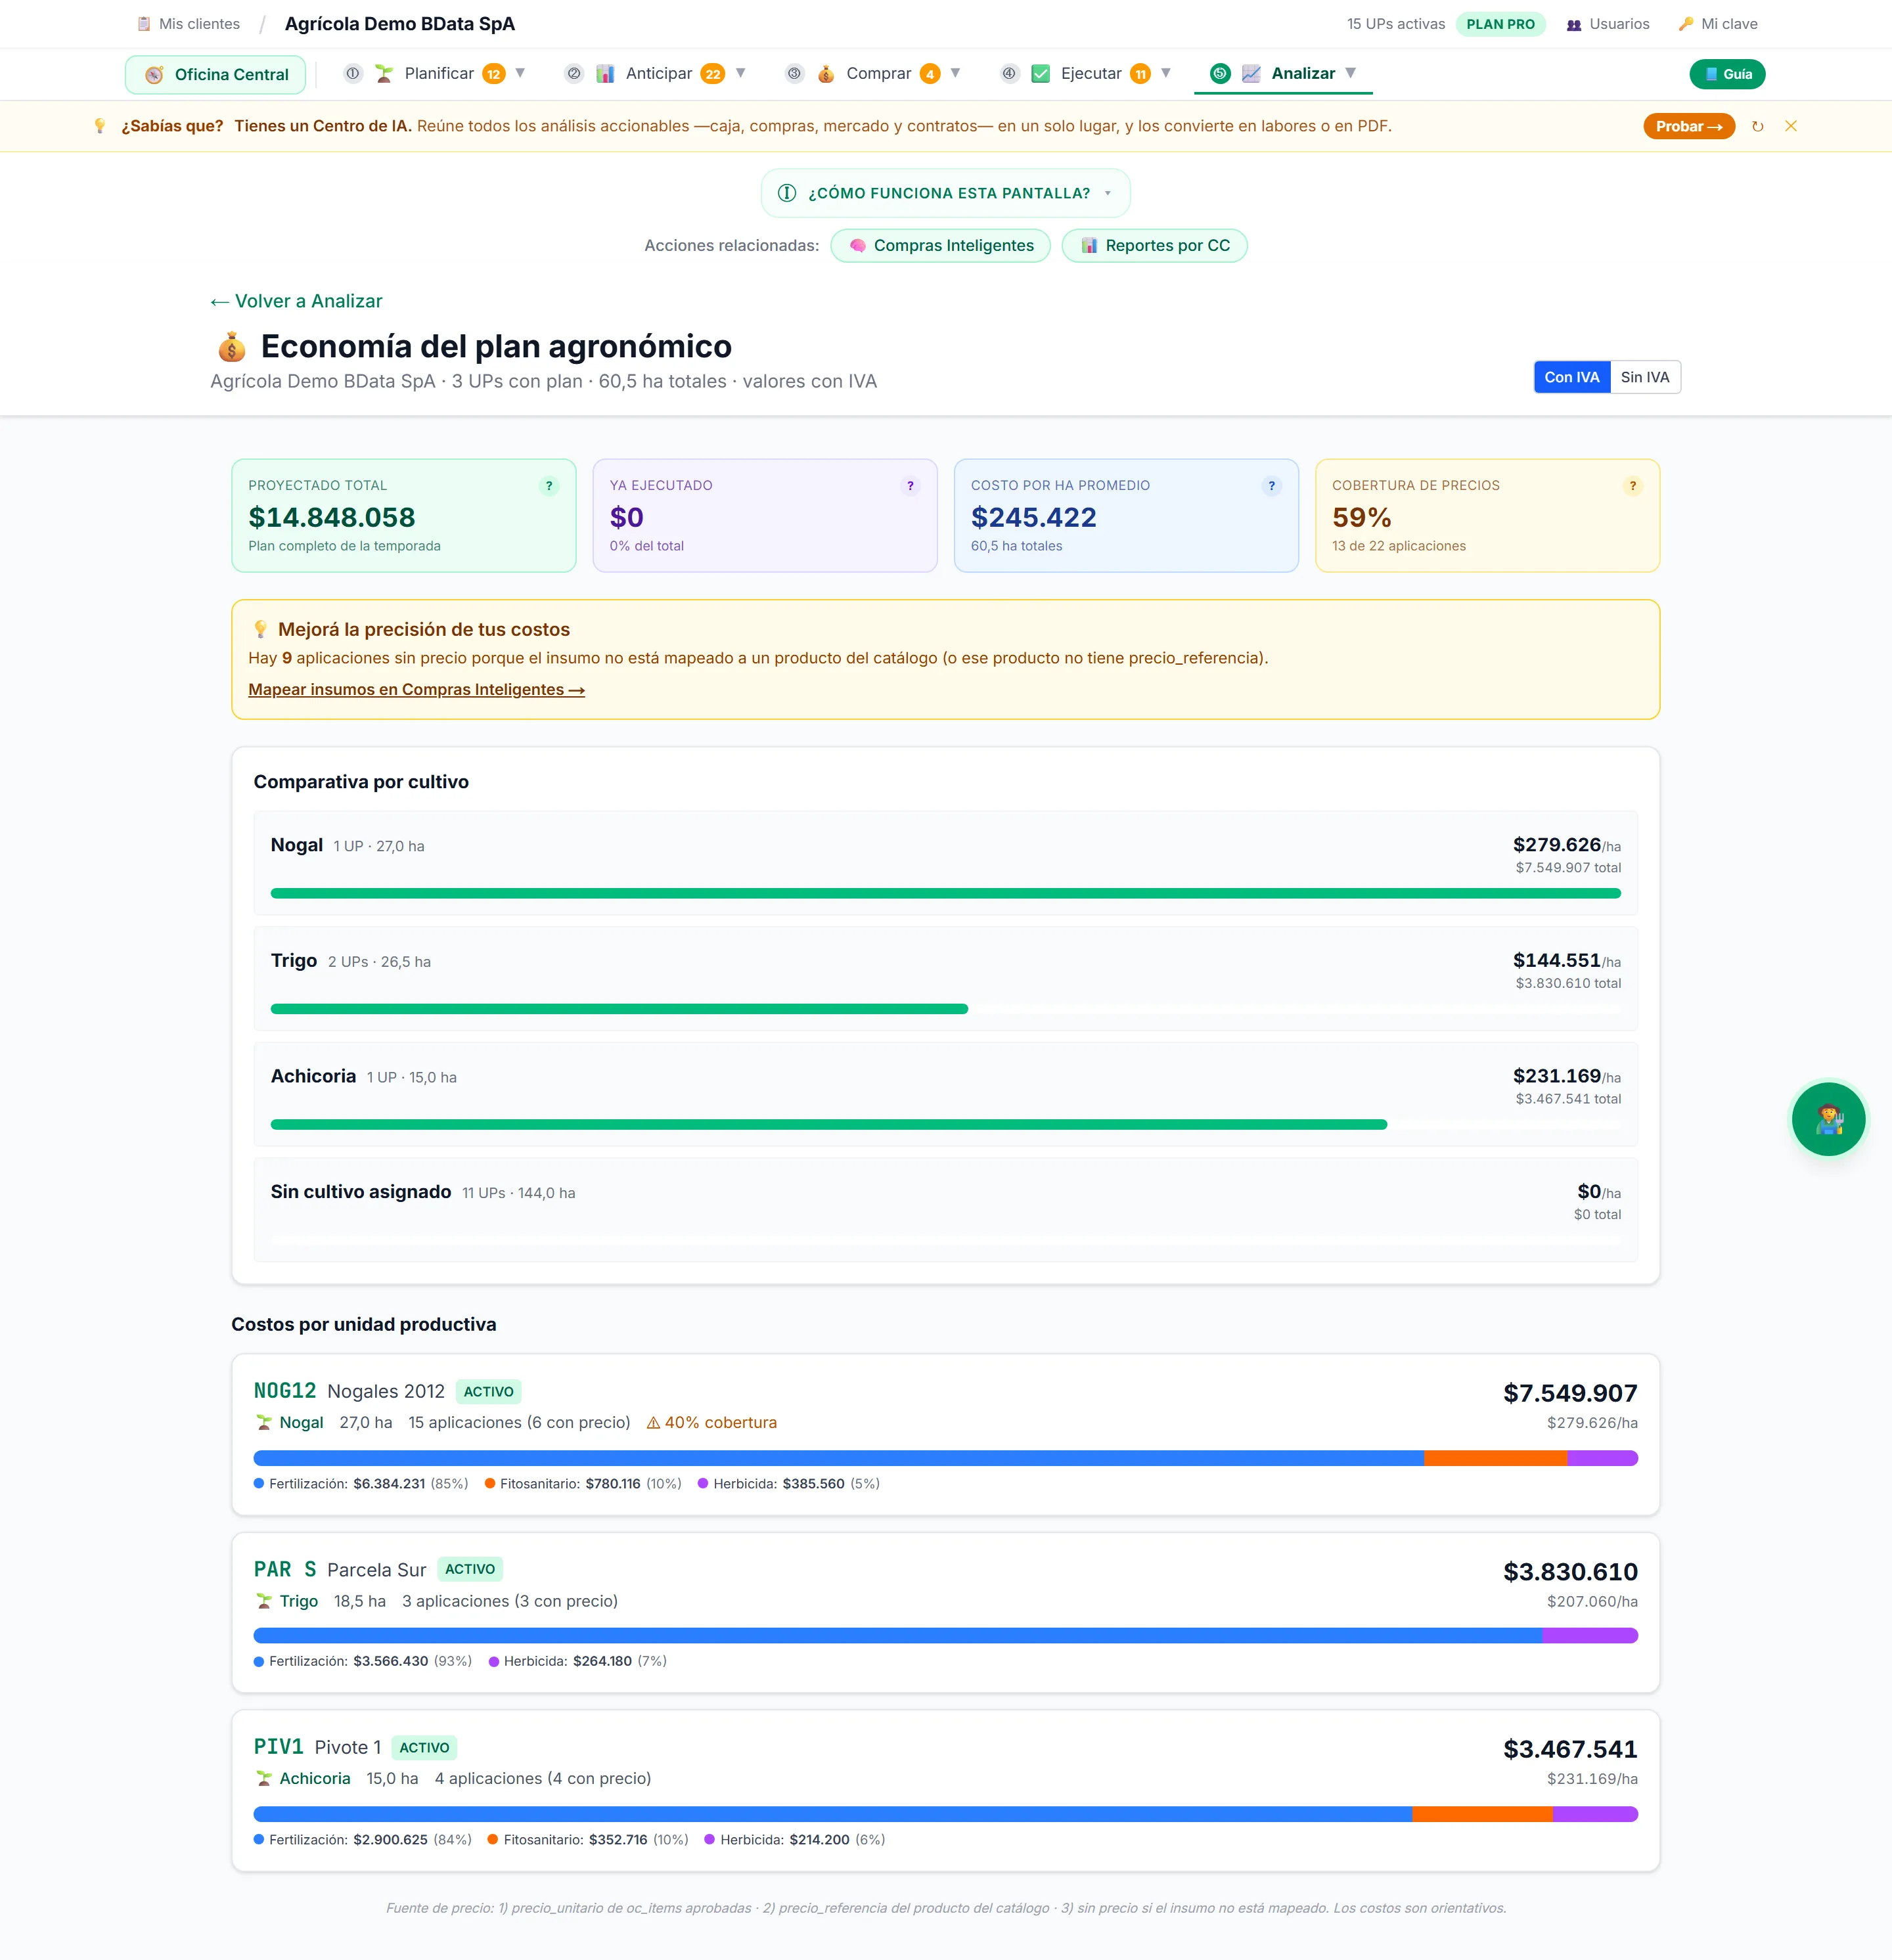The image size is (1892, 1960).
Task: Click the Ejecutar checkmark icon
Action: coord(1041,74)
